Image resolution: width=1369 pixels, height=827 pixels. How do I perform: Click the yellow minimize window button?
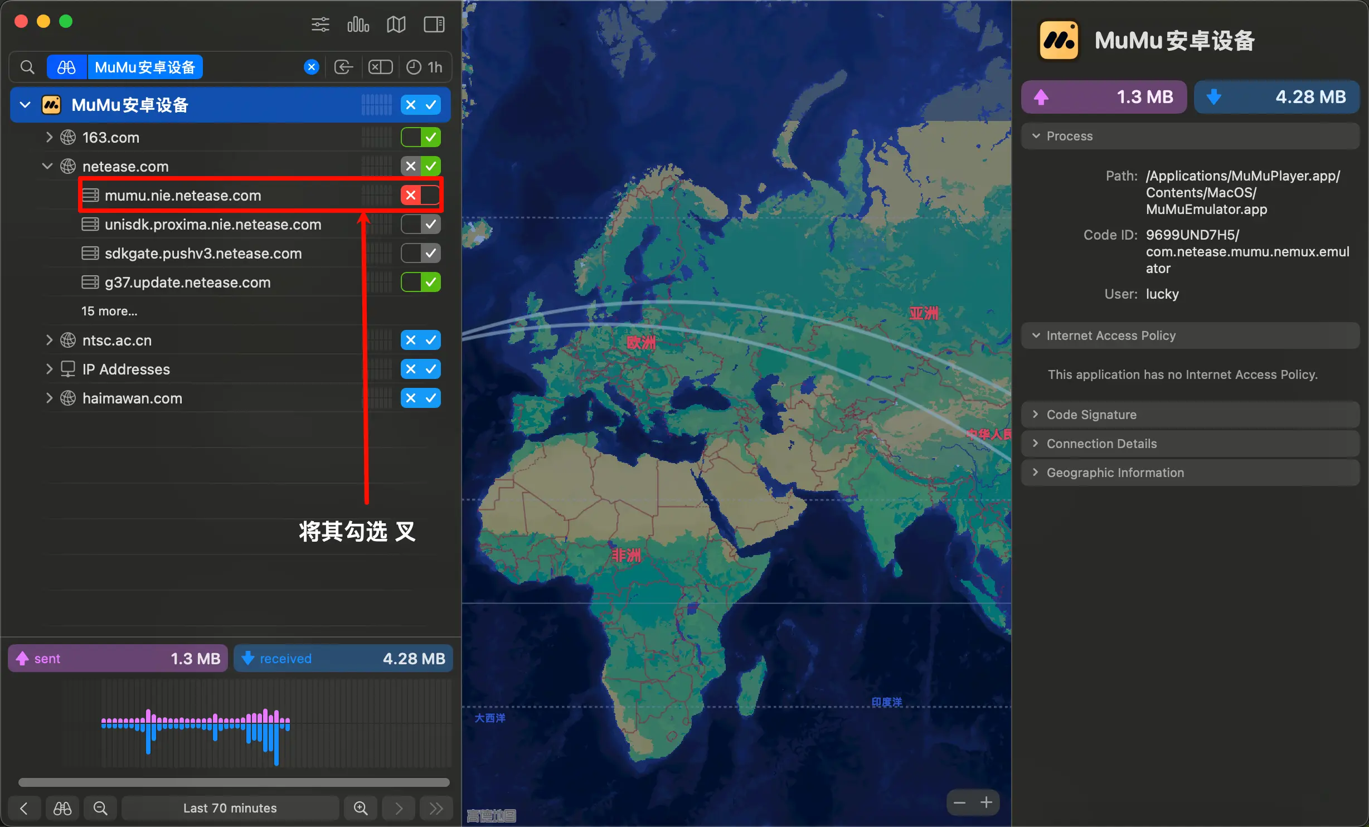point(43,22)
